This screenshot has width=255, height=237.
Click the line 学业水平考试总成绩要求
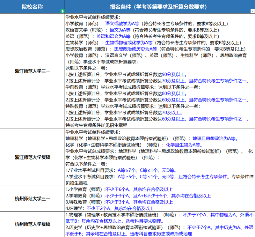pos(159,154)
